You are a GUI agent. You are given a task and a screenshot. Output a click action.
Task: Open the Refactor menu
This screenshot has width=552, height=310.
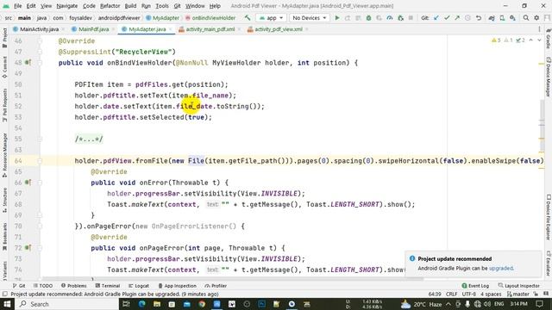(110, 6)
